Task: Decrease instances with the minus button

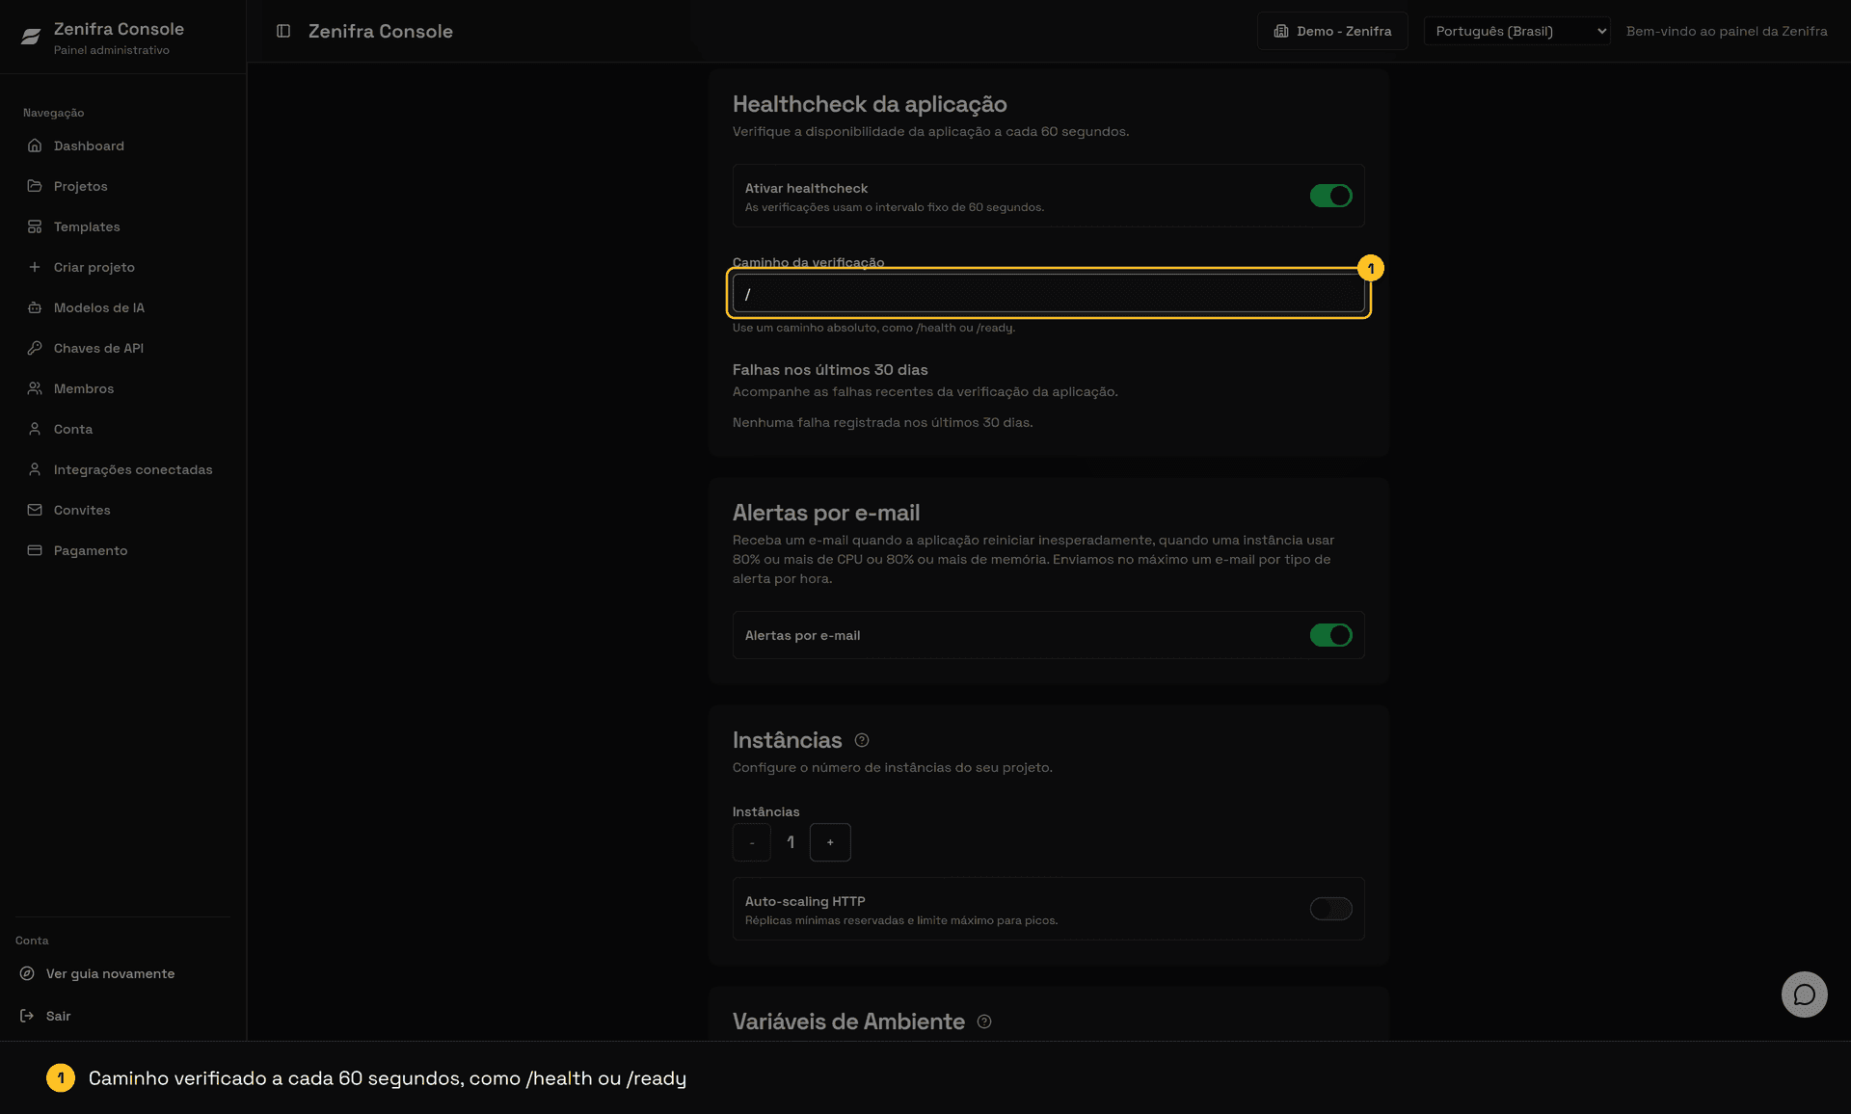Action: pos(752,842)
